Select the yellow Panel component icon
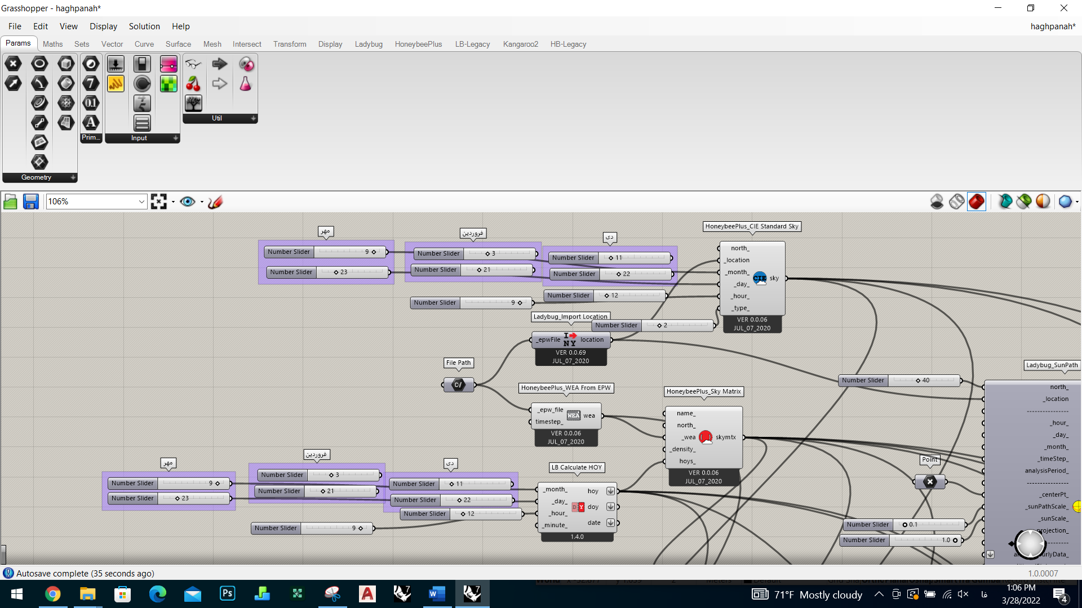This screenshot has height=608, width=1082. pos(116,83)
